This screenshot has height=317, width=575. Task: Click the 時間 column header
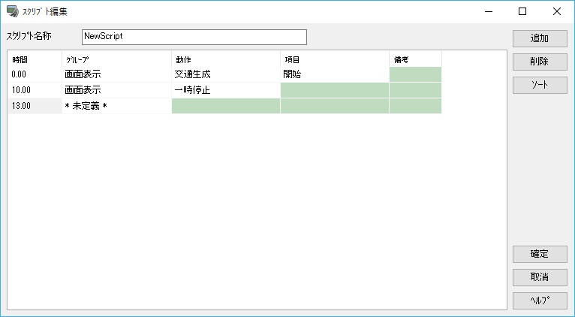[x=35, y=59]
